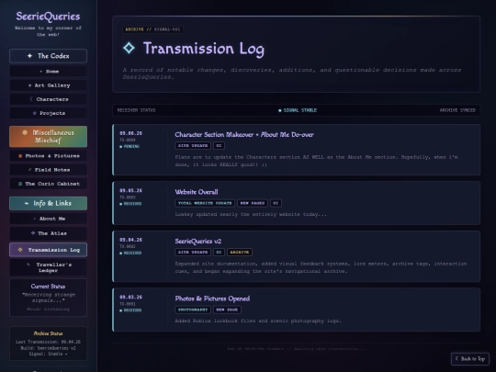Click the green square icon beside The Curio Cabinet
This screenshot has width=496, height=372.
(x=20, y=184)
